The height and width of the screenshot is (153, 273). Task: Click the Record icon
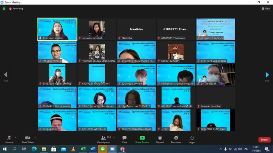coord(160,139)
